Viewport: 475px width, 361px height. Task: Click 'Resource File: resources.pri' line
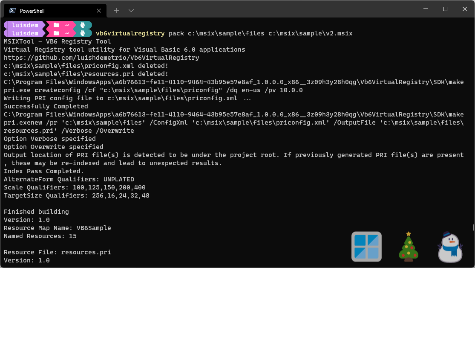click(x=57, y=252)
